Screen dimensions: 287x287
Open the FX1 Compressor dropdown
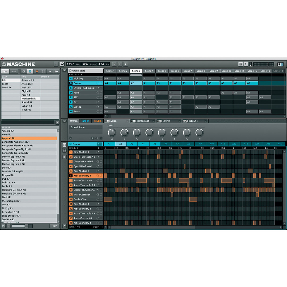click(154, 121)
